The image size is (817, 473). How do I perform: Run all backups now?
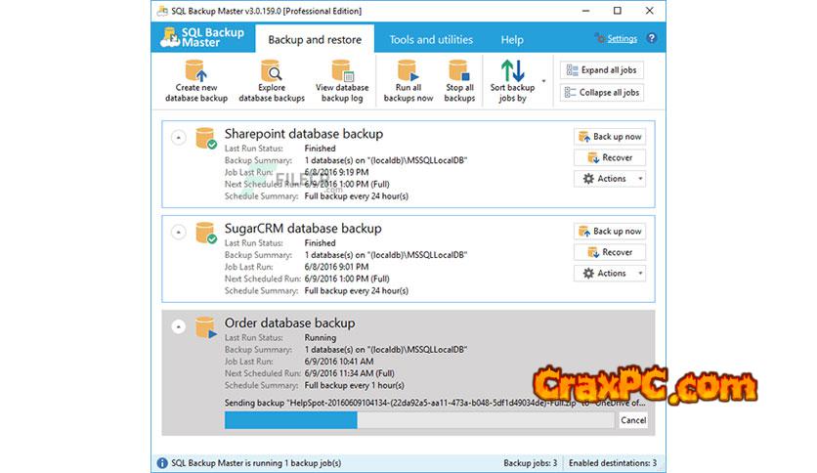(x=408, y=81)
